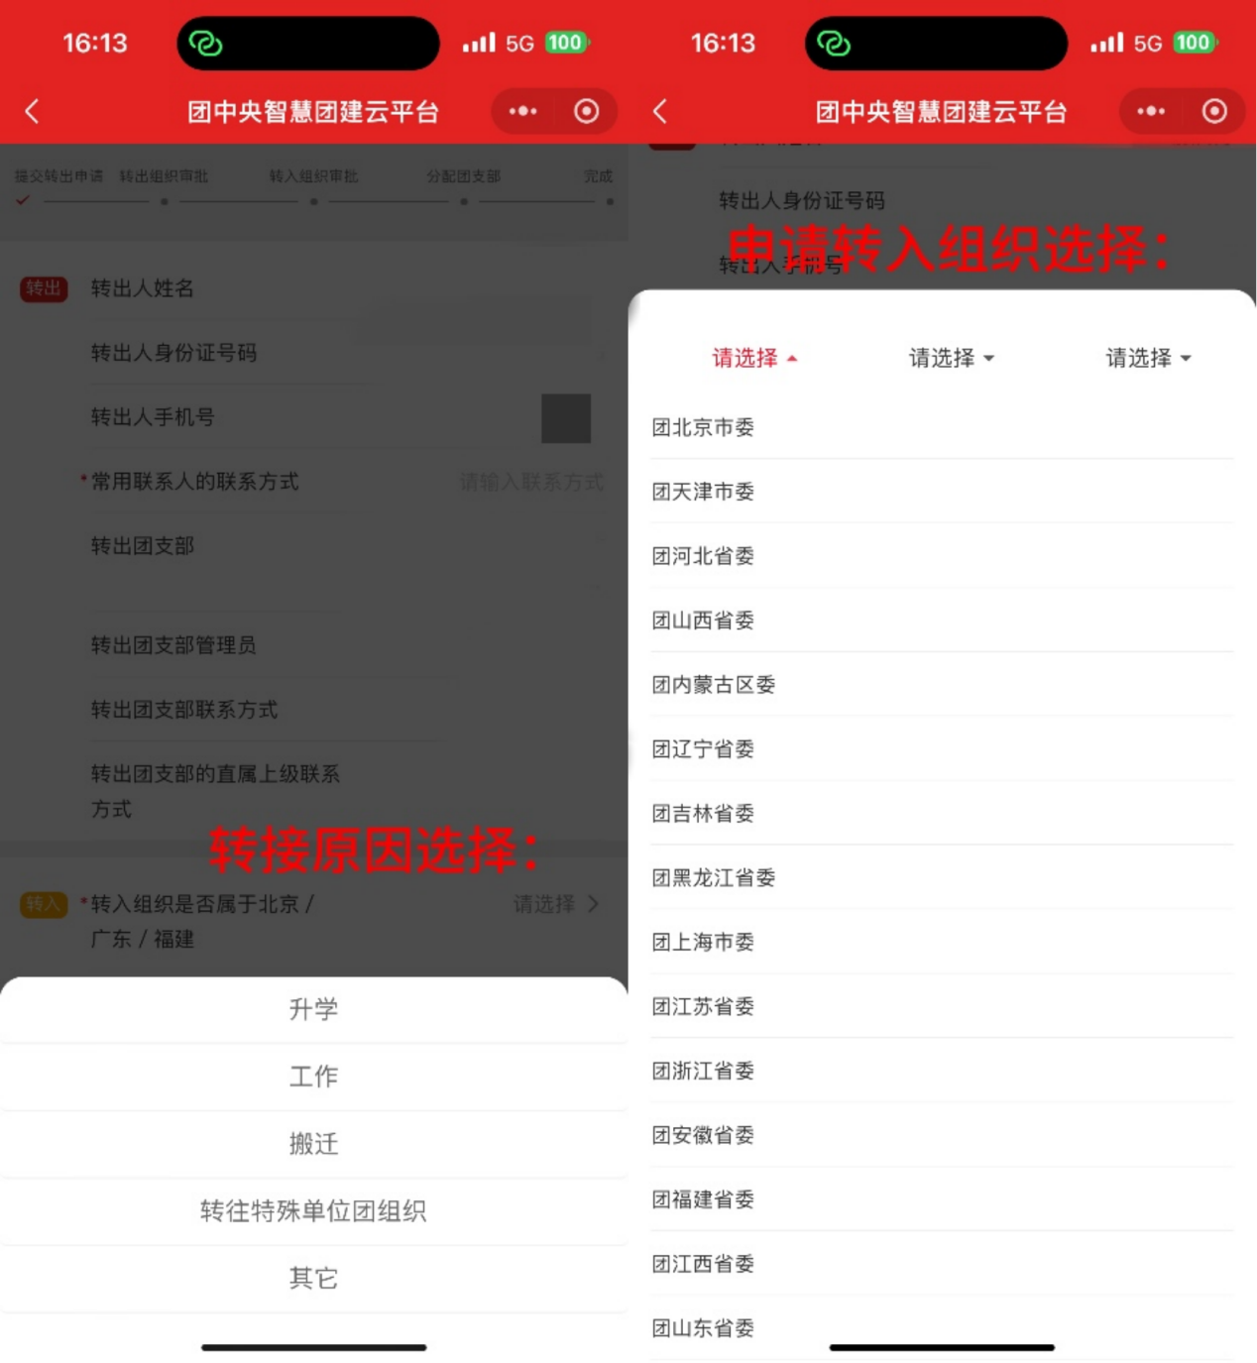Pick 团安徽省委 entry
This screenshot has width=1257, height=1363.
point(942,1135)
